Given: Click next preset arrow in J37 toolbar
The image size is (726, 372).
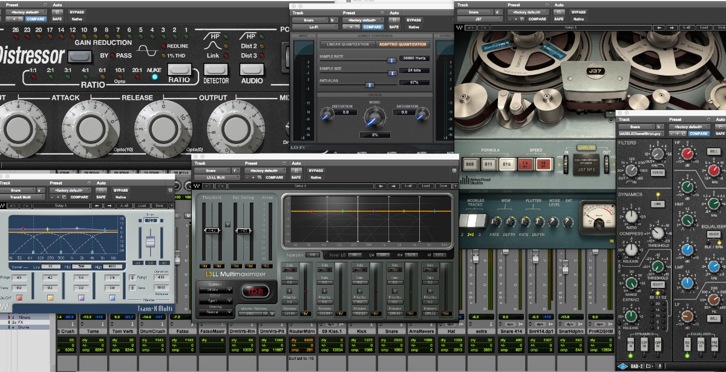Looking at the screenshot, I should pyautogui.click(x=672, y=28).
